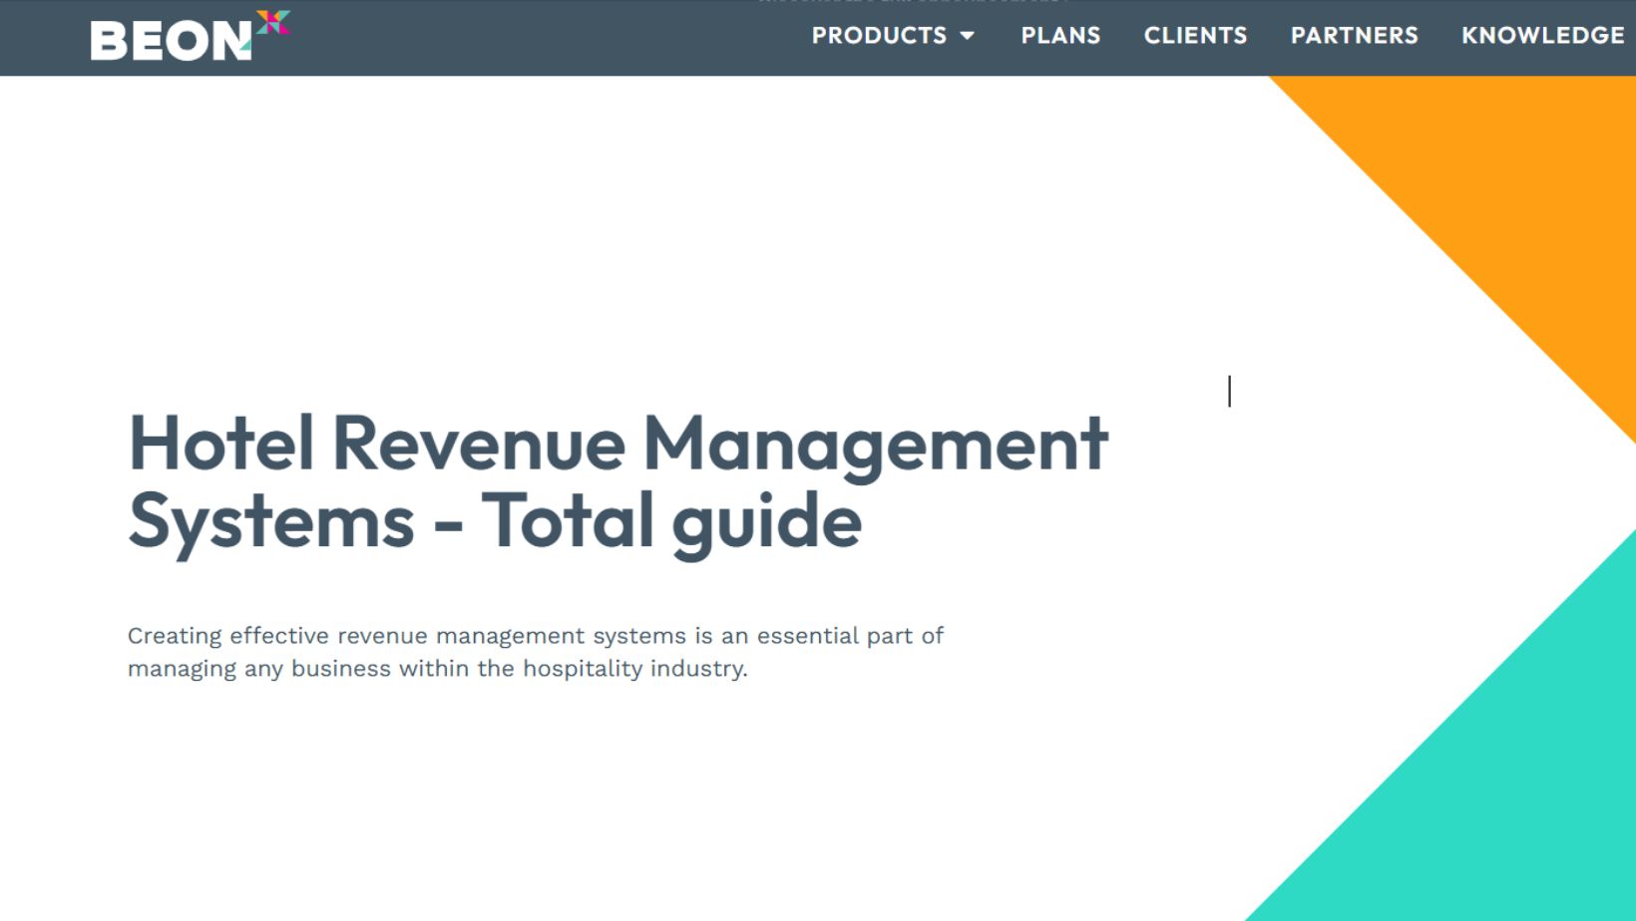1636x921 pixels.
Task: Click empty header area right of the logo
Action: (x=549, y=38)
